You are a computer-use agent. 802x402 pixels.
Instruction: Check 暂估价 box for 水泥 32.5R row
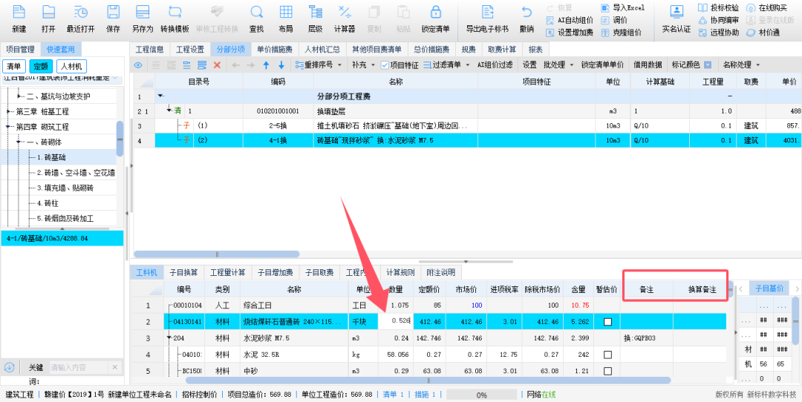point(607,355)
